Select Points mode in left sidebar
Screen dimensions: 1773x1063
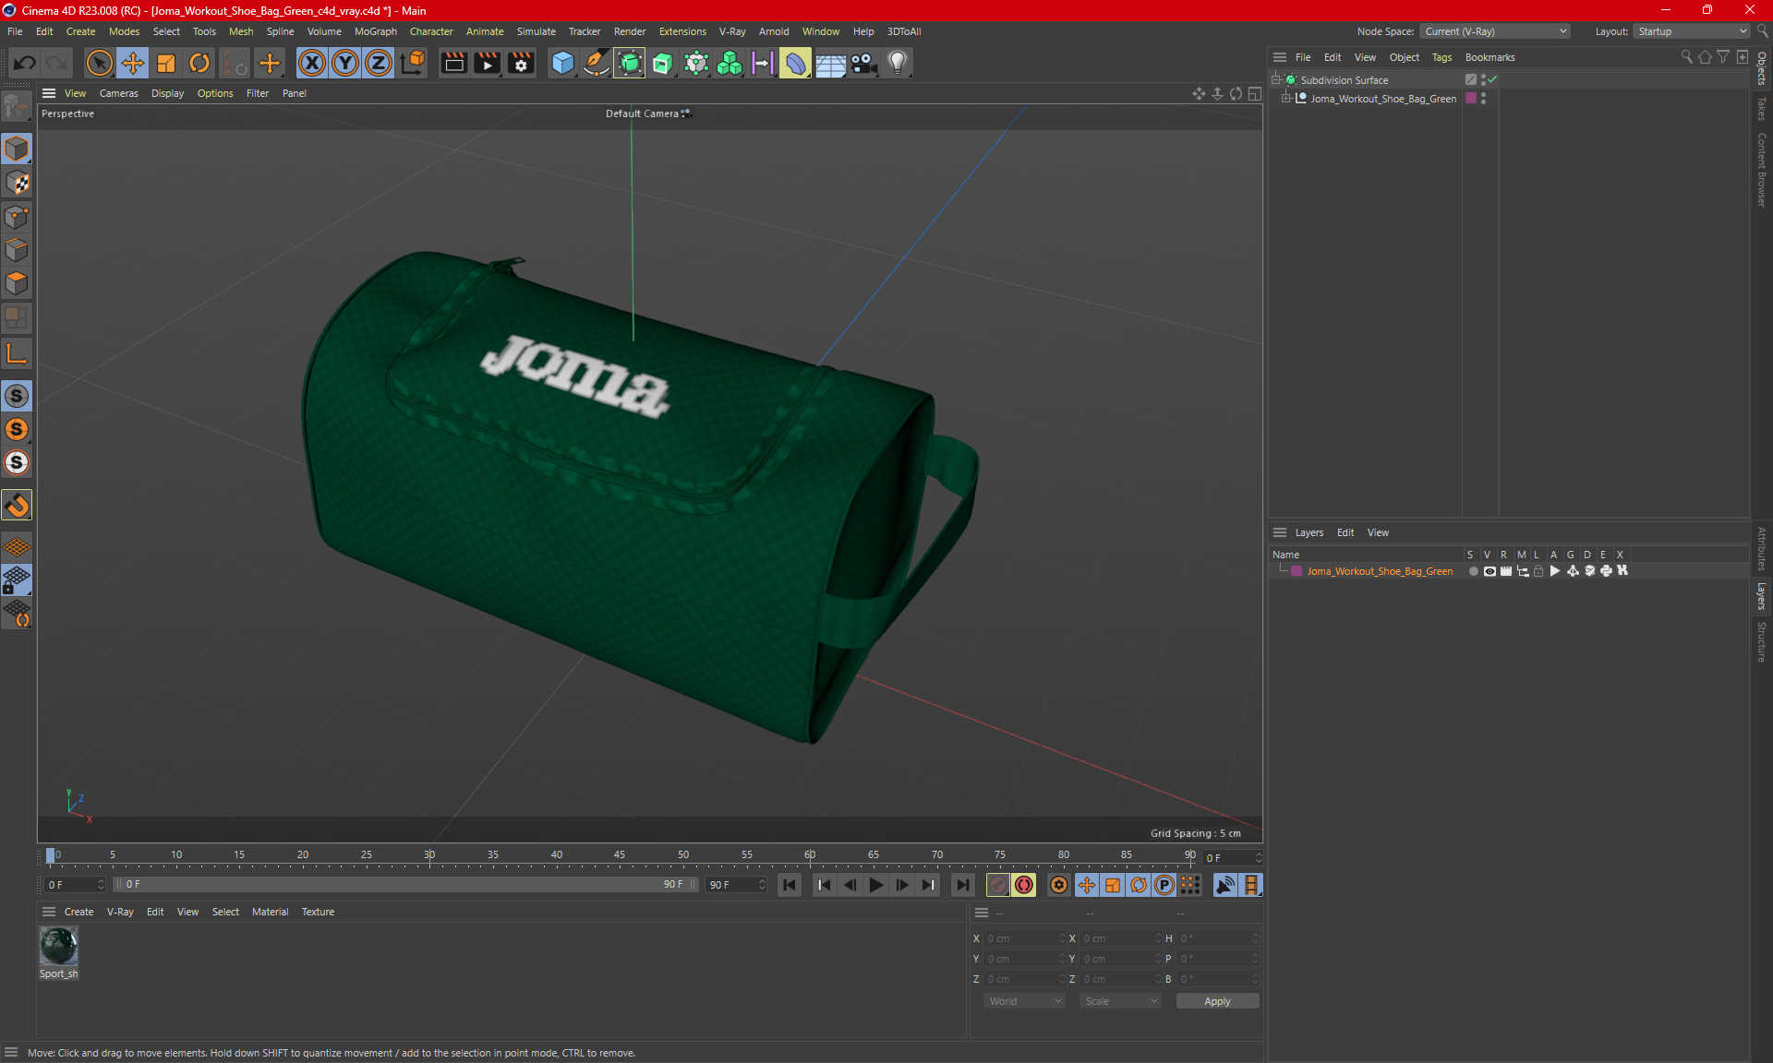pyautogui.click(x=18, y=217)
